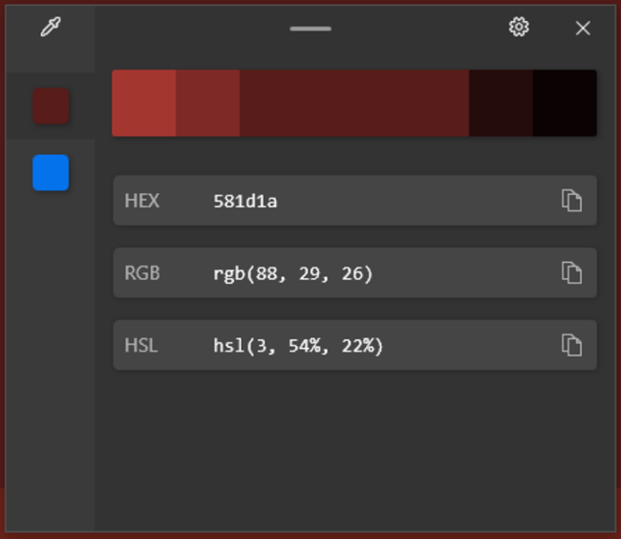Open Color Picker settings gear
This screenshot has height=539, width=621.
[x=519, y=28]
